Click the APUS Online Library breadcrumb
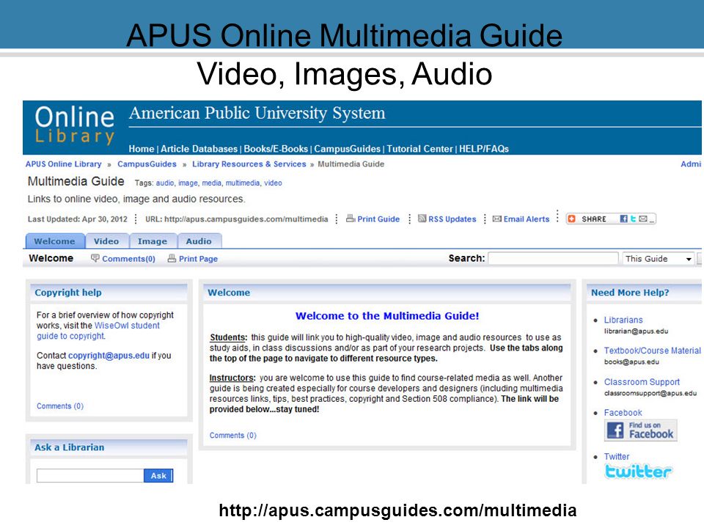Image resolution: width=704 pixels, height=528 pixels. [x=63, y=164]
